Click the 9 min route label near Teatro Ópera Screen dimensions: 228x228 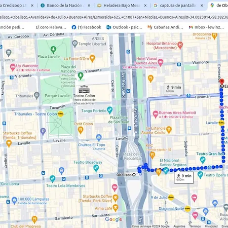184,177
